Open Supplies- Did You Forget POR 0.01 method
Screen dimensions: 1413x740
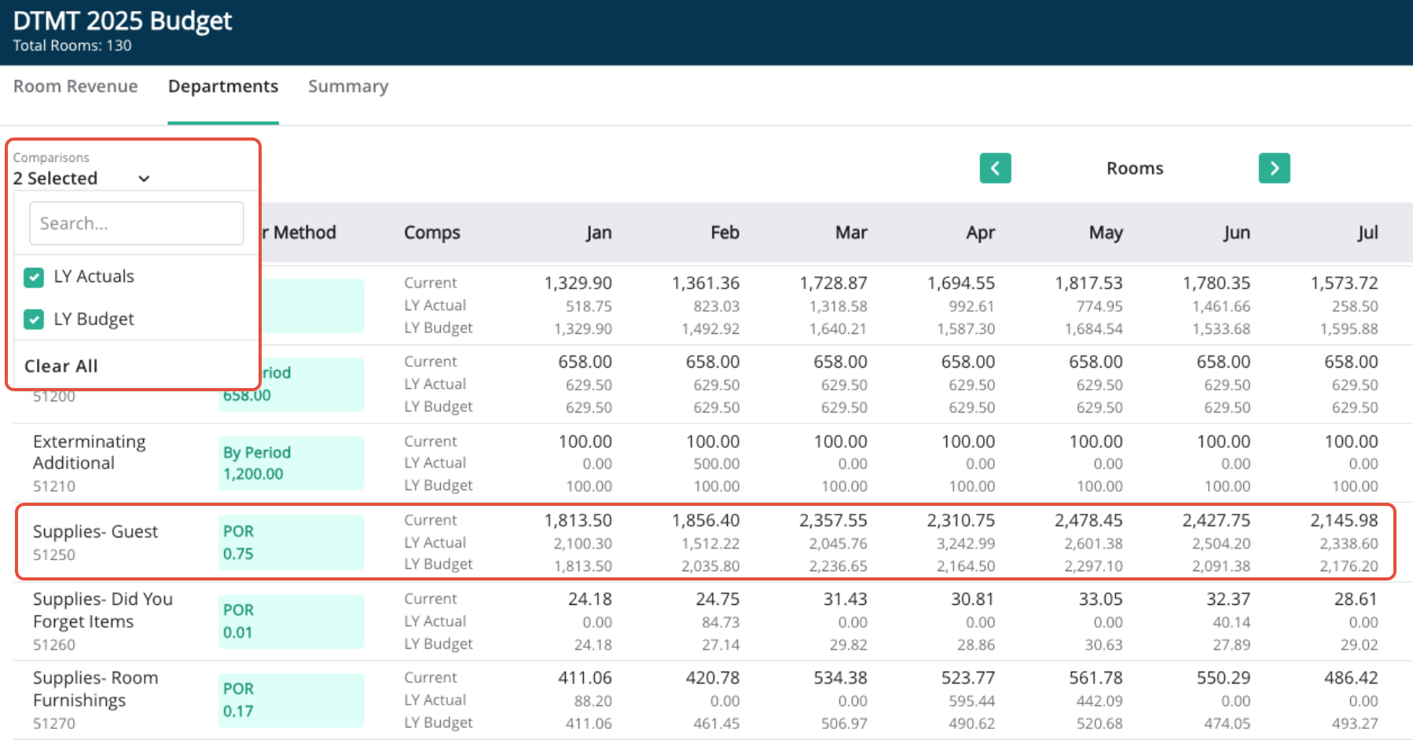292,621
